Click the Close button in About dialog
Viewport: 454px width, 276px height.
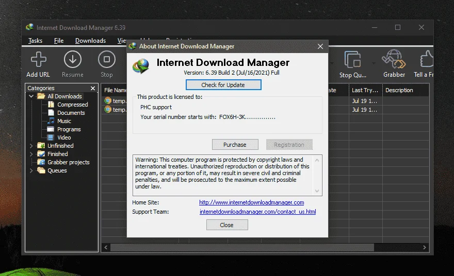click(226, 225)
